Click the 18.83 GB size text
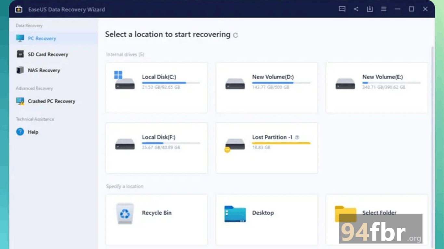Viewport: 444px width, 249px height. pos(261,148)
